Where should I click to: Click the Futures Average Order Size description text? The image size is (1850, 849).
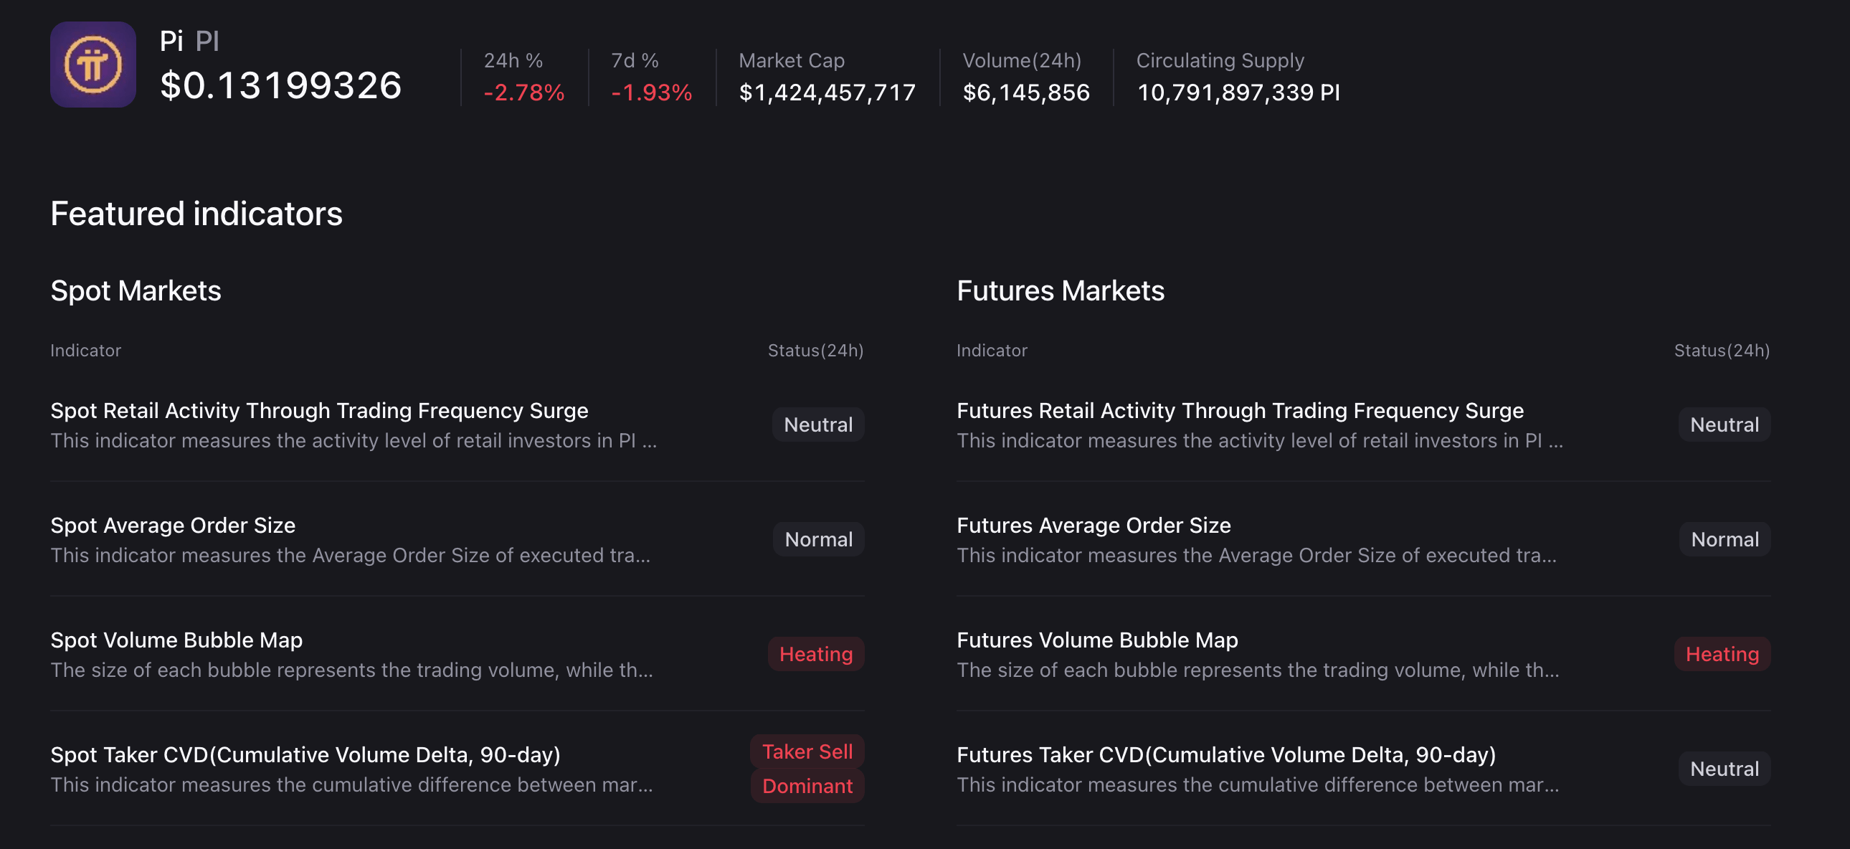click(x=1256, y=555)
